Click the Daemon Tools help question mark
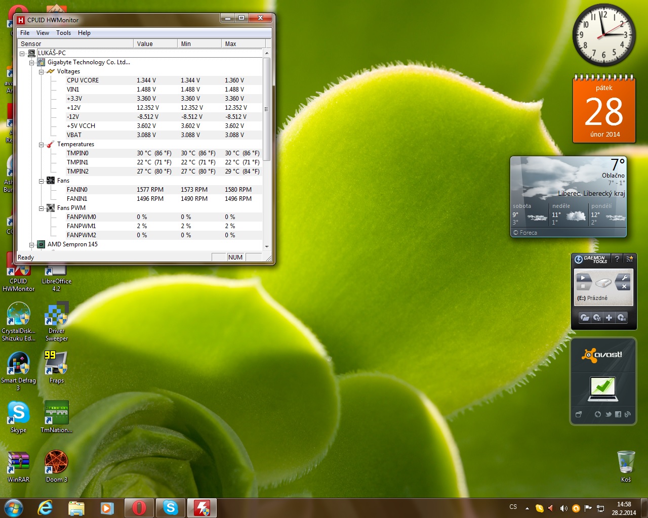The height and width of the screenshot is (518, 648). pyautogui.click(x=617, y=259)
